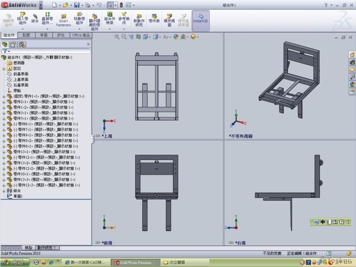Click the Smart Fasteners tool
The image size is (356, 267).
(x=63, y=20)
